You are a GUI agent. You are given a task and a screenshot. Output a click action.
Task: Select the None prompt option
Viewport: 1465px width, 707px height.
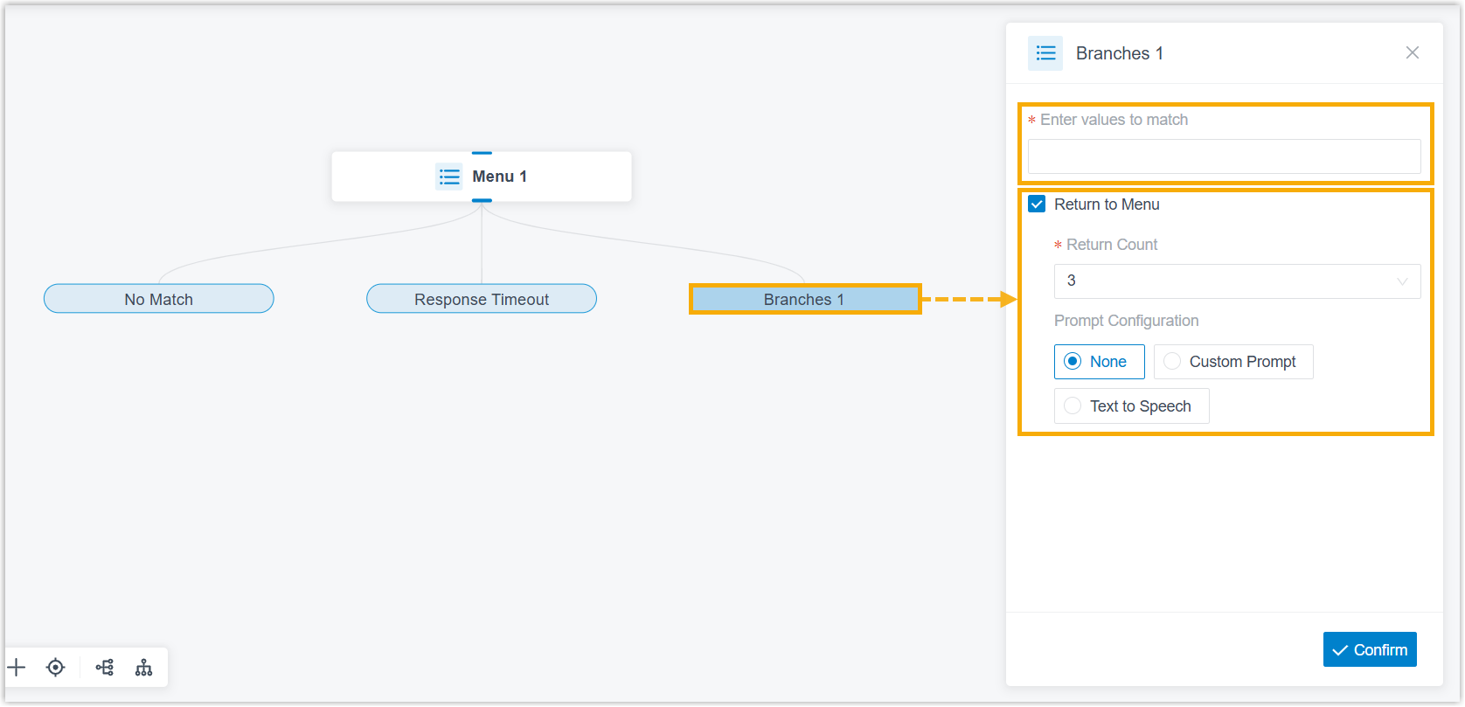[1099, 362]
